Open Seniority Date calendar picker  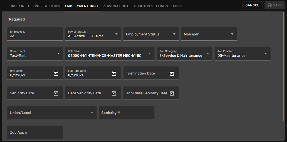(56, 93)
